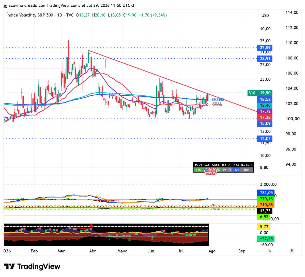Click the B-5Y table header
Screen dimensions: 305x277
tap(236, 165)
